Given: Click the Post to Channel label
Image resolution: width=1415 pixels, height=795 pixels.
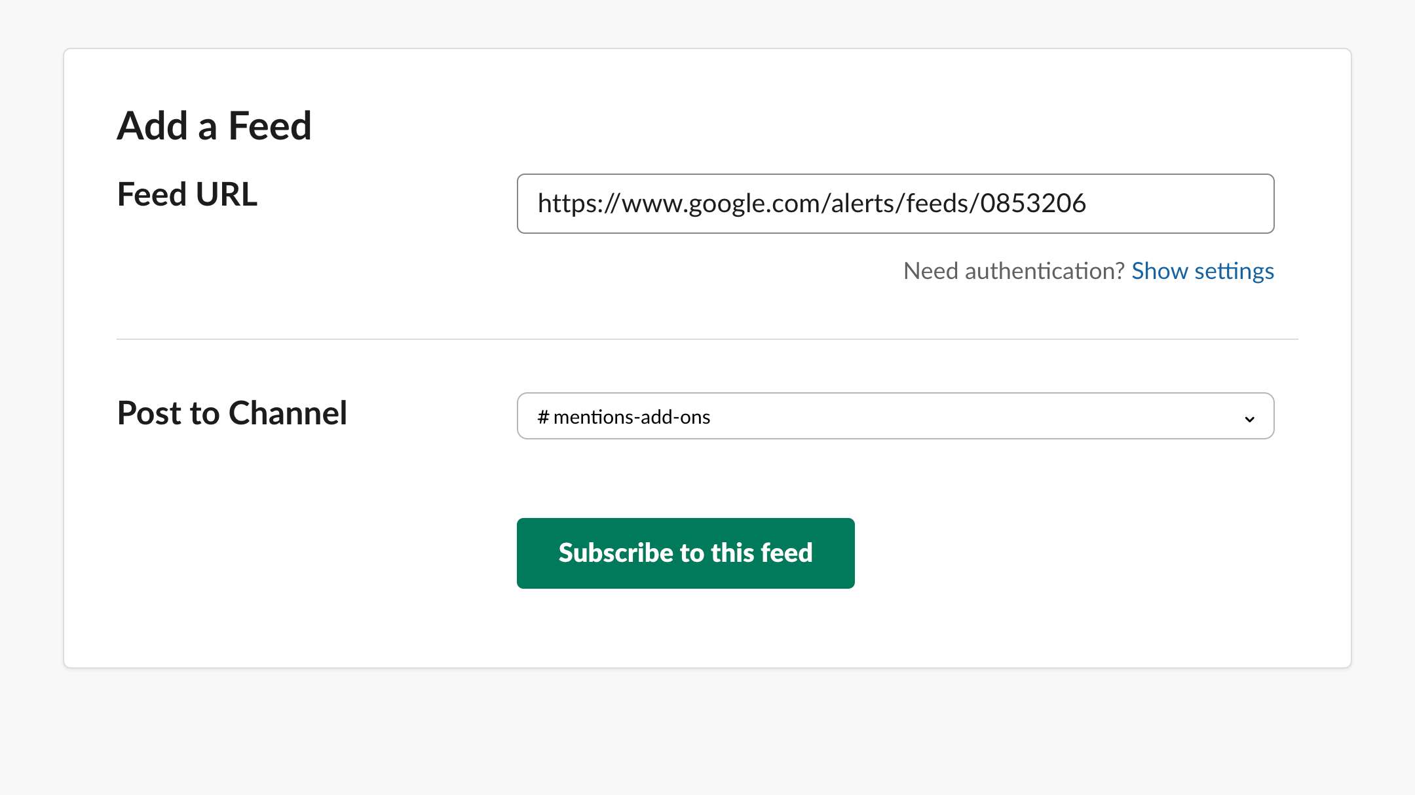Looking at the screenshot, I should pos(232,413).
